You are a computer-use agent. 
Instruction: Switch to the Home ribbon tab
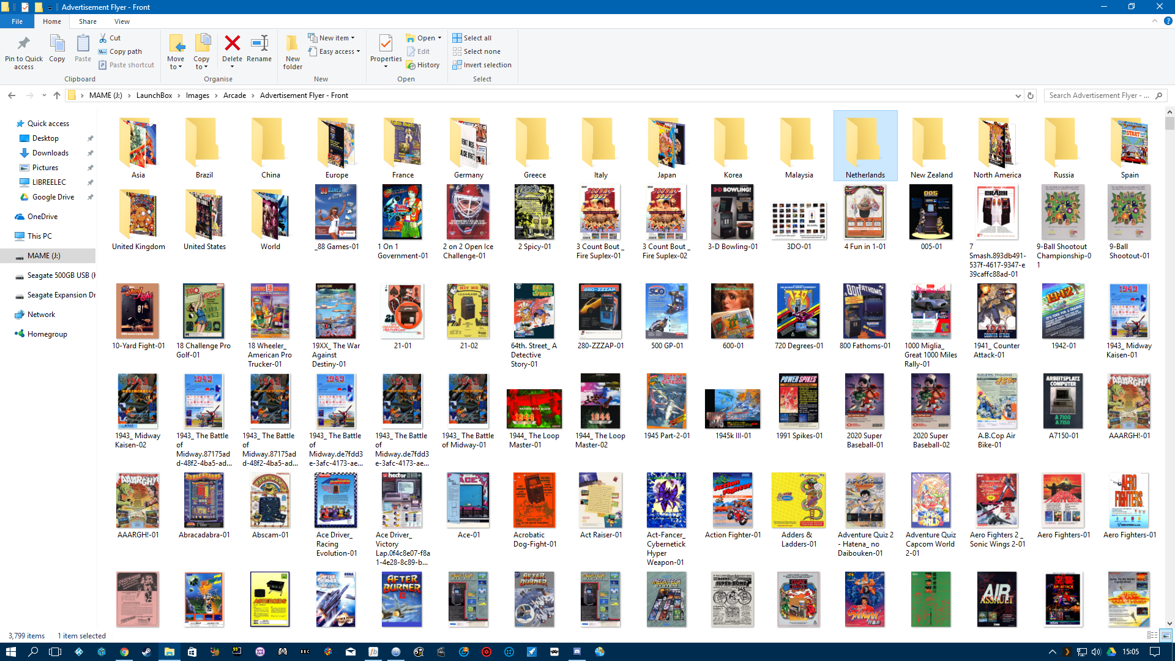tap(52, 21)
